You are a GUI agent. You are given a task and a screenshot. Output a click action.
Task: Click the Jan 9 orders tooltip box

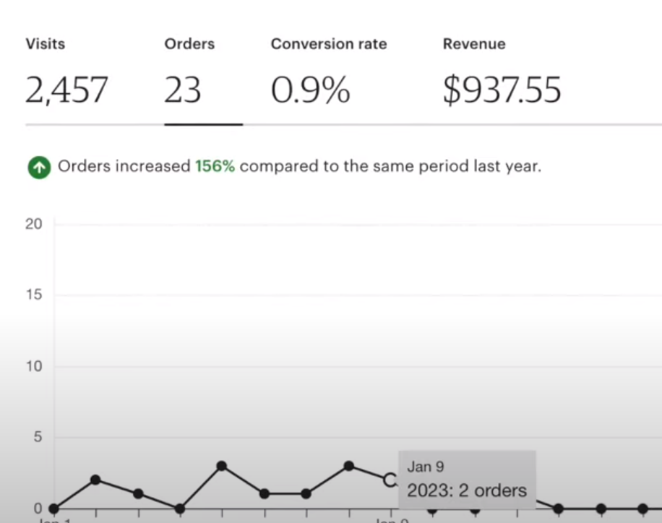(x=467, y=480)
